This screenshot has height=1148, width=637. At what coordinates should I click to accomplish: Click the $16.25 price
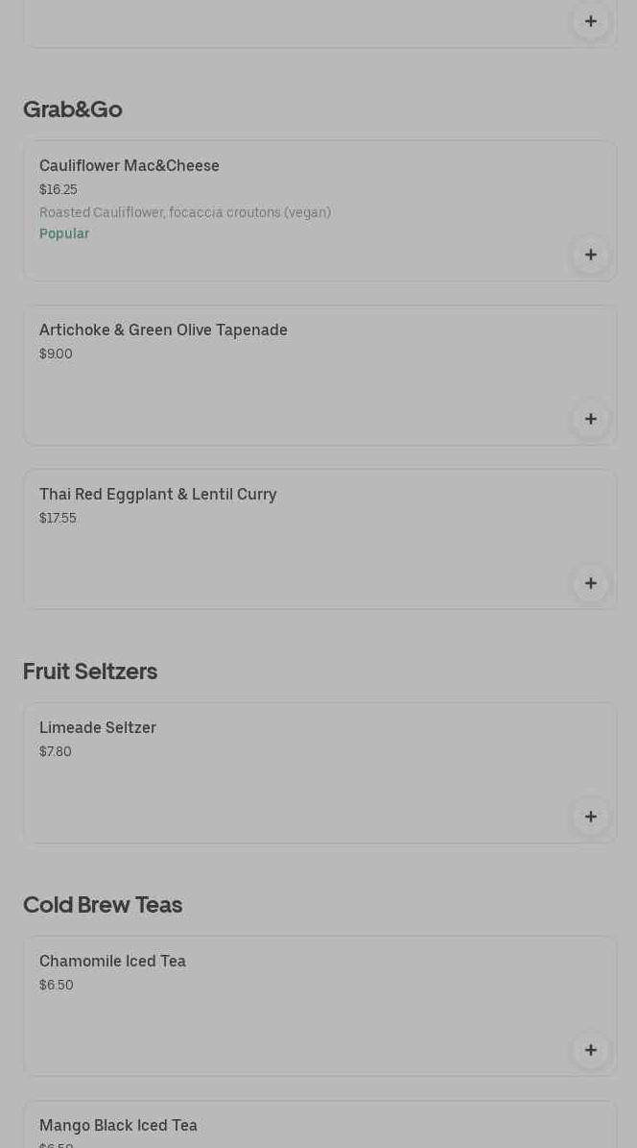[x=59, y=190]
